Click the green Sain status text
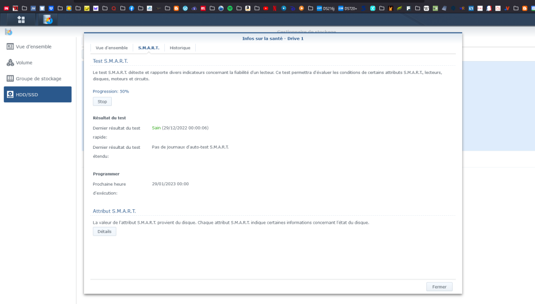Viewport: 535px width, 304px height. (x=156, y=128)
